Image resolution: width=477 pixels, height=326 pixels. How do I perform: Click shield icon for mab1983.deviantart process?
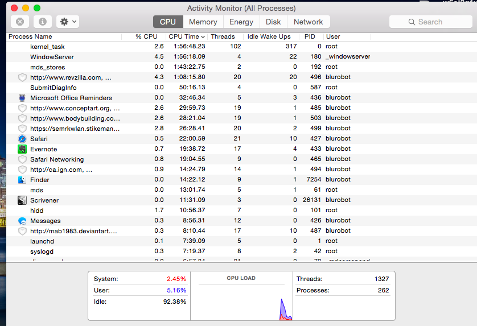[x=22, y=231]
